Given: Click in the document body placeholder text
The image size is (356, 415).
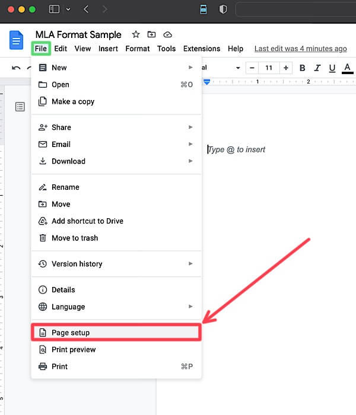Looking at the screenshot, I should tap(236, 149).
